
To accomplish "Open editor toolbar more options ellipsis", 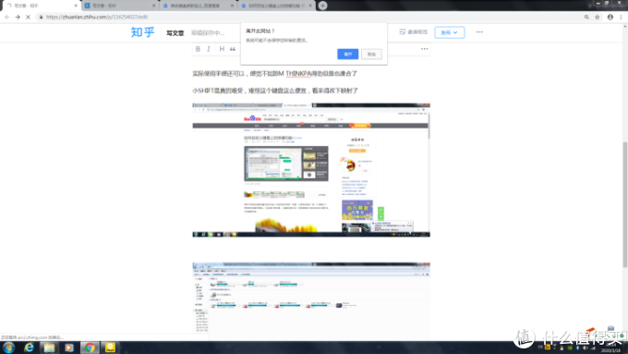I will pos(425,49).
